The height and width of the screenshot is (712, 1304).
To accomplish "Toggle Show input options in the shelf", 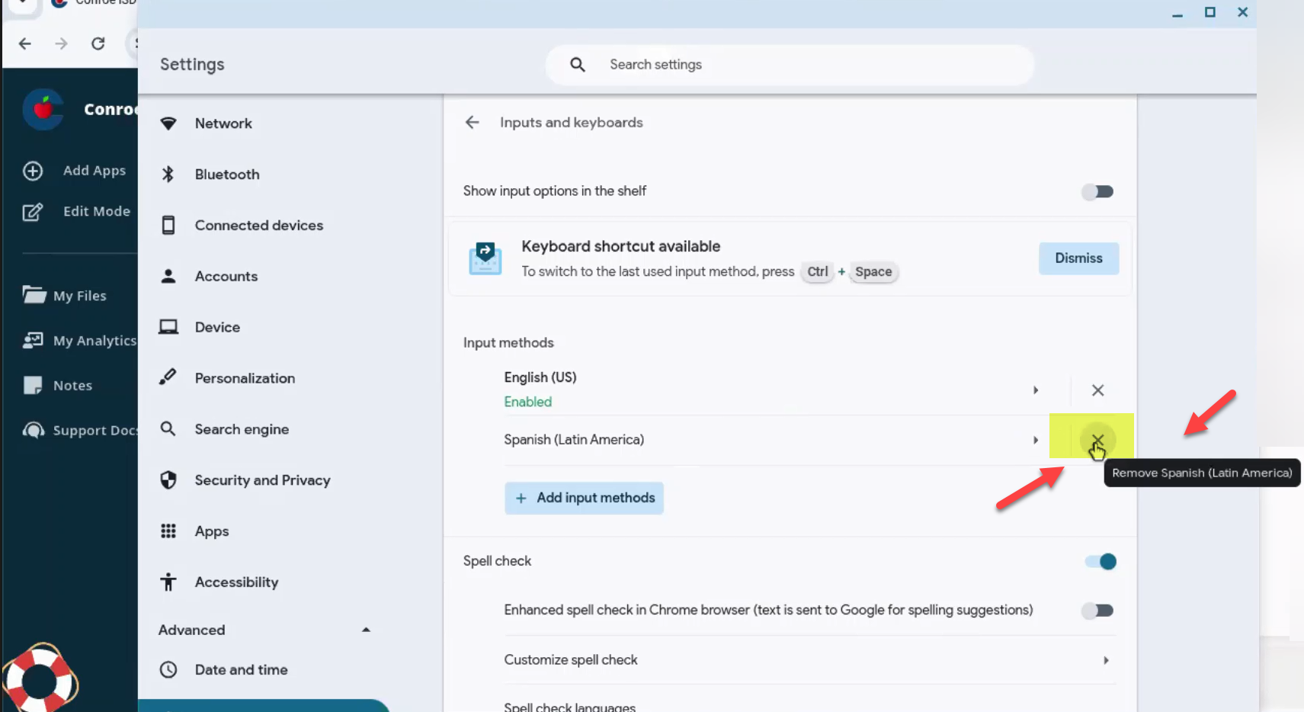I will (1097, 191).
